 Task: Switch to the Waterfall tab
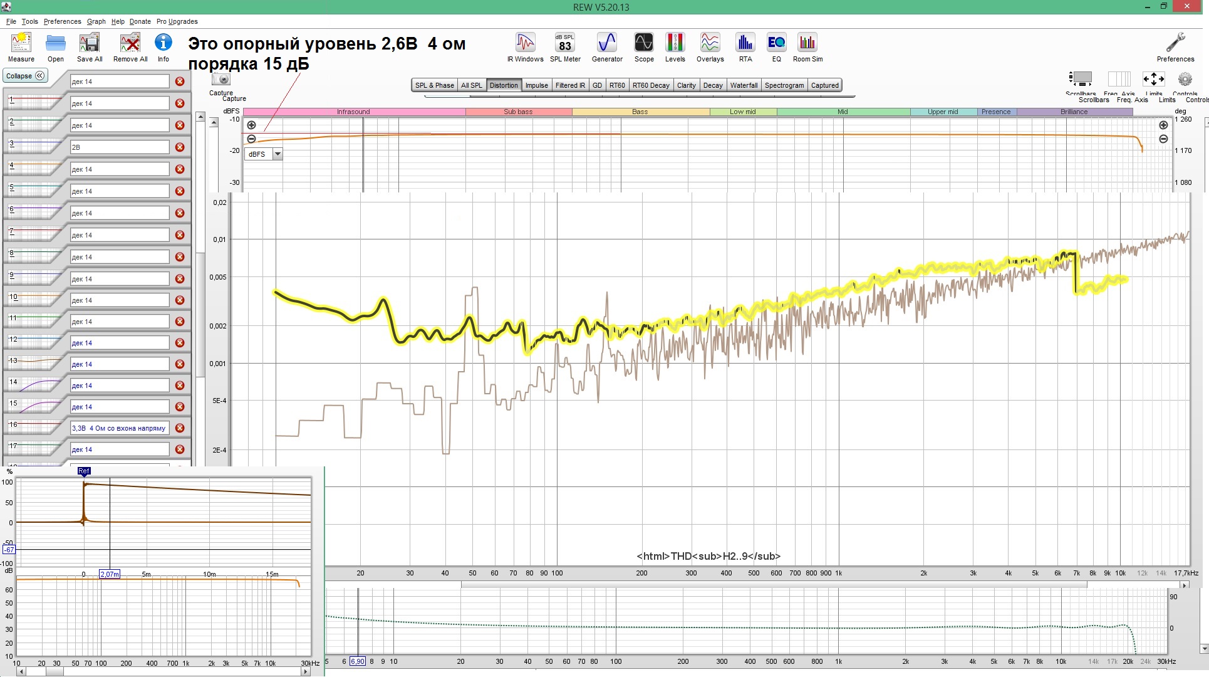point(744,85)
